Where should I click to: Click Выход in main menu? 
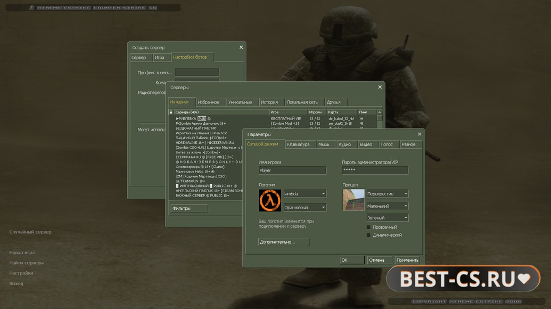tap(16, 284)
